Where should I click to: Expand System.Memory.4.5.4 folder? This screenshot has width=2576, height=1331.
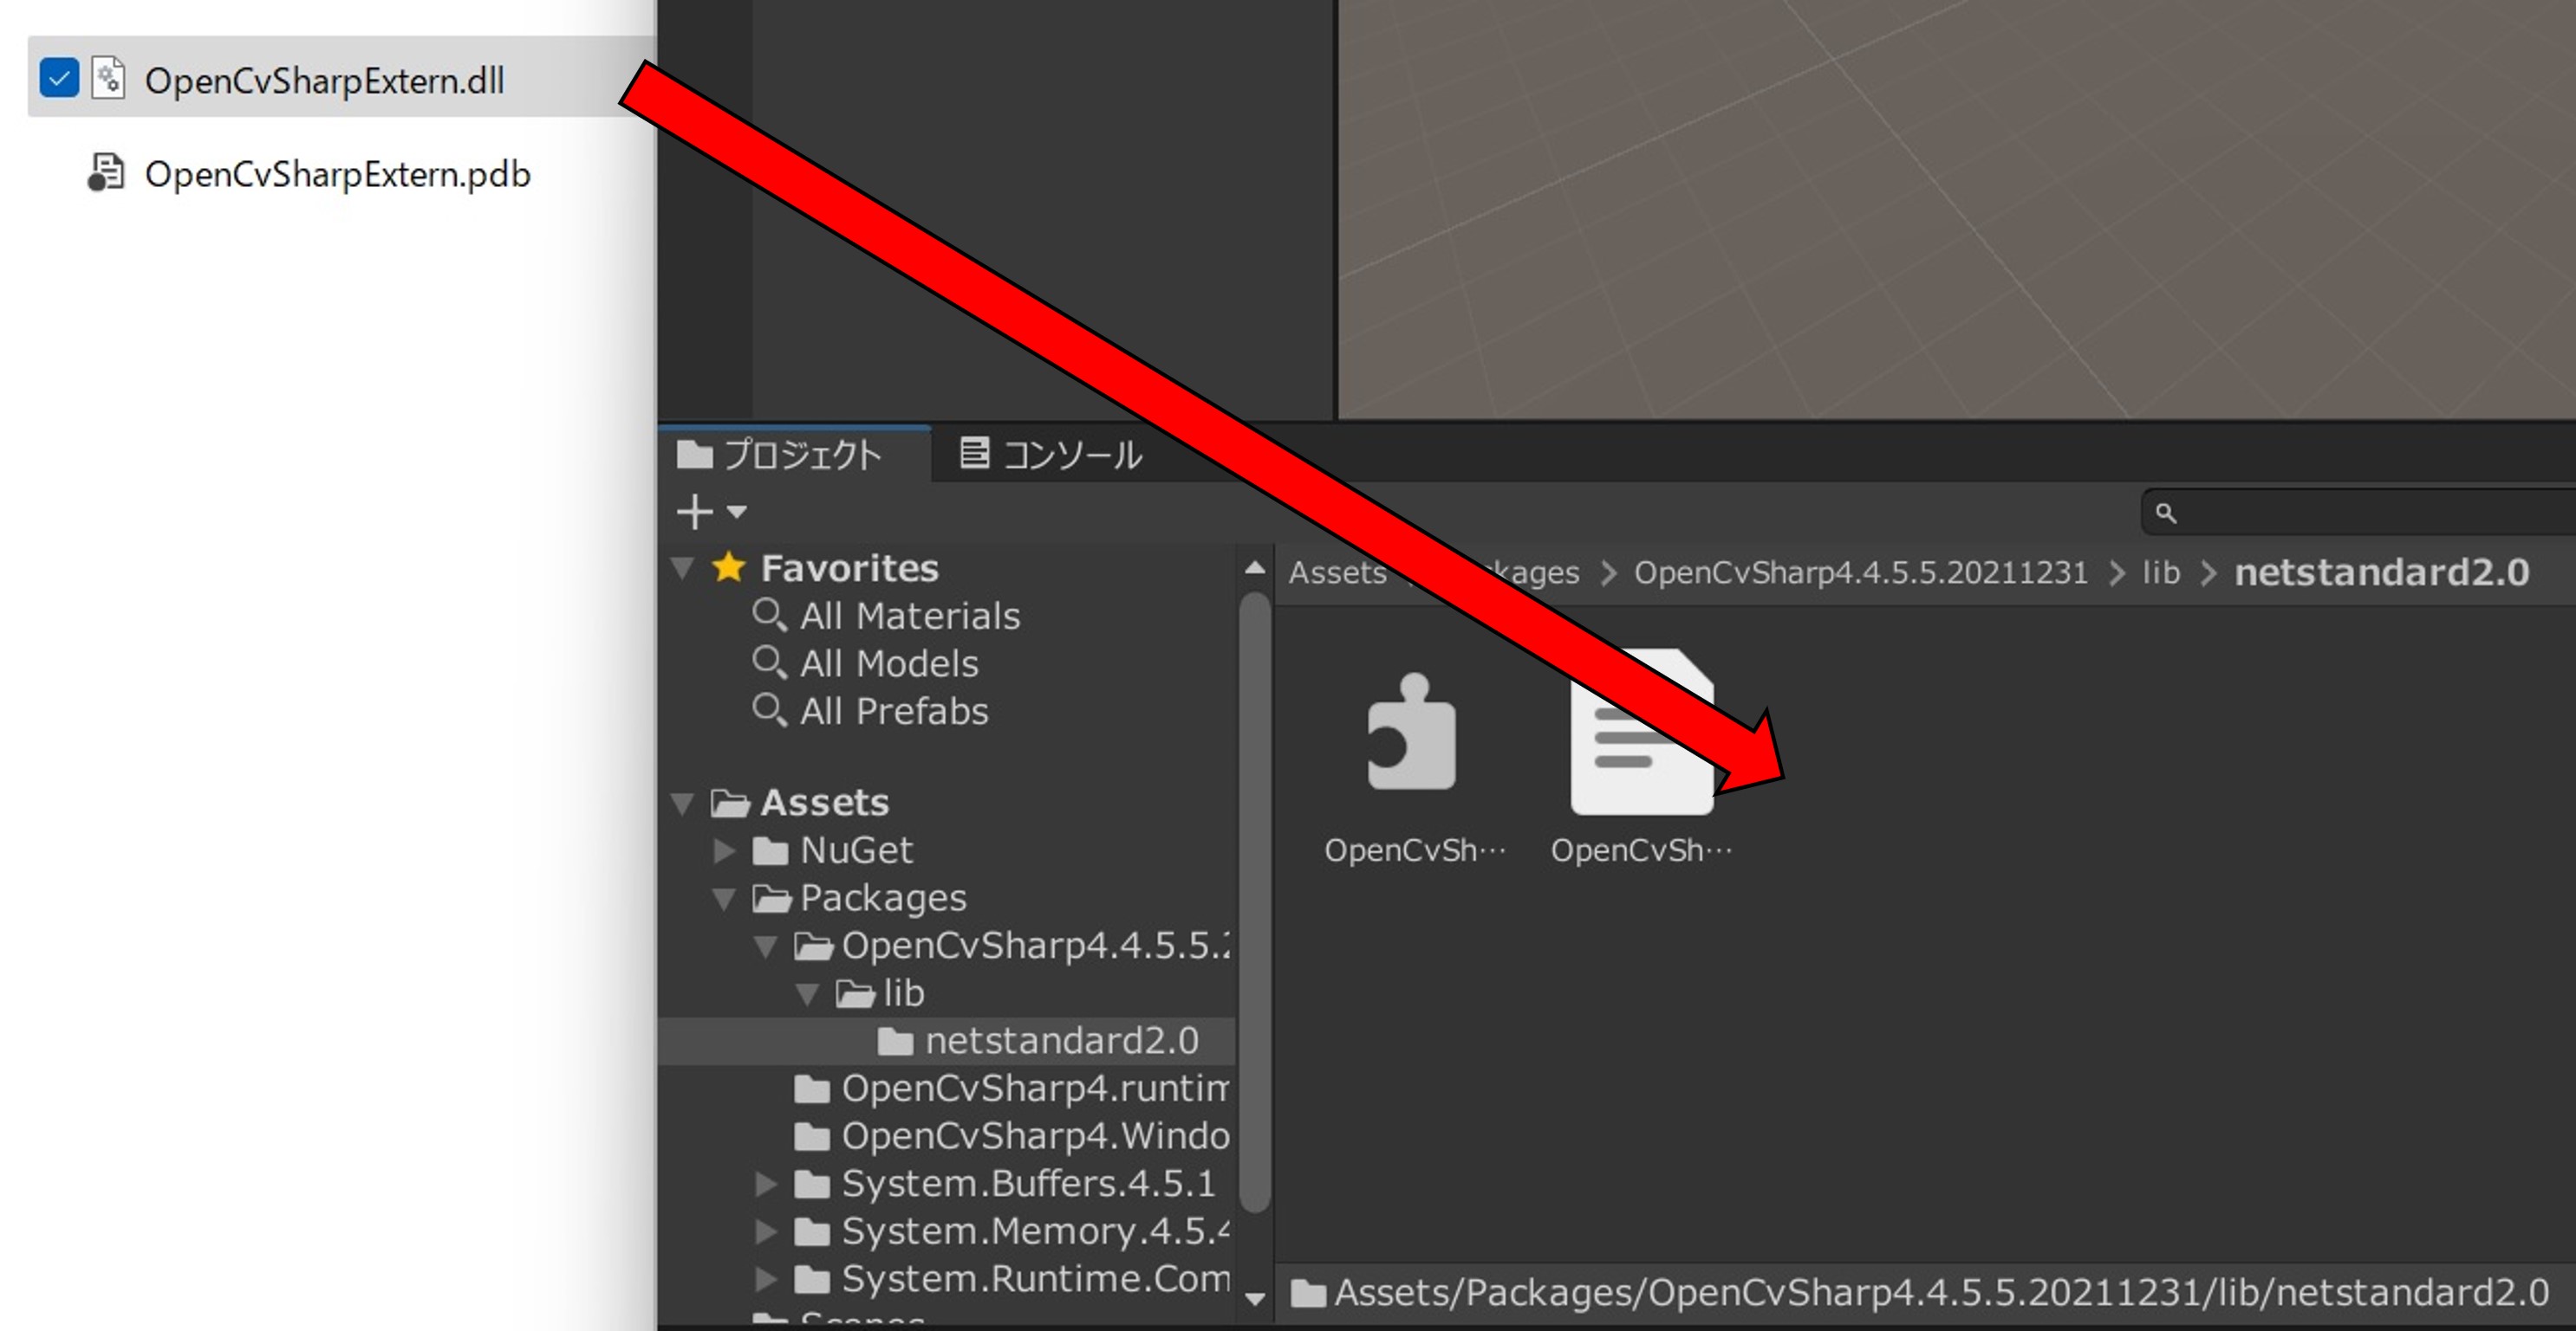(x=766, y=1231)
